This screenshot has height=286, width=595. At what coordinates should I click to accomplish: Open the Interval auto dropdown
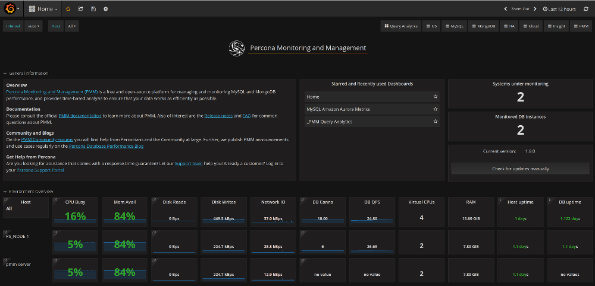click(x=34, y=26)
